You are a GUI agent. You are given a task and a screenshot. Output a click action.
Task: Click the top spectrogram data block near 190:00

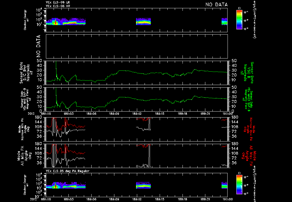click(x=224, y=21)
